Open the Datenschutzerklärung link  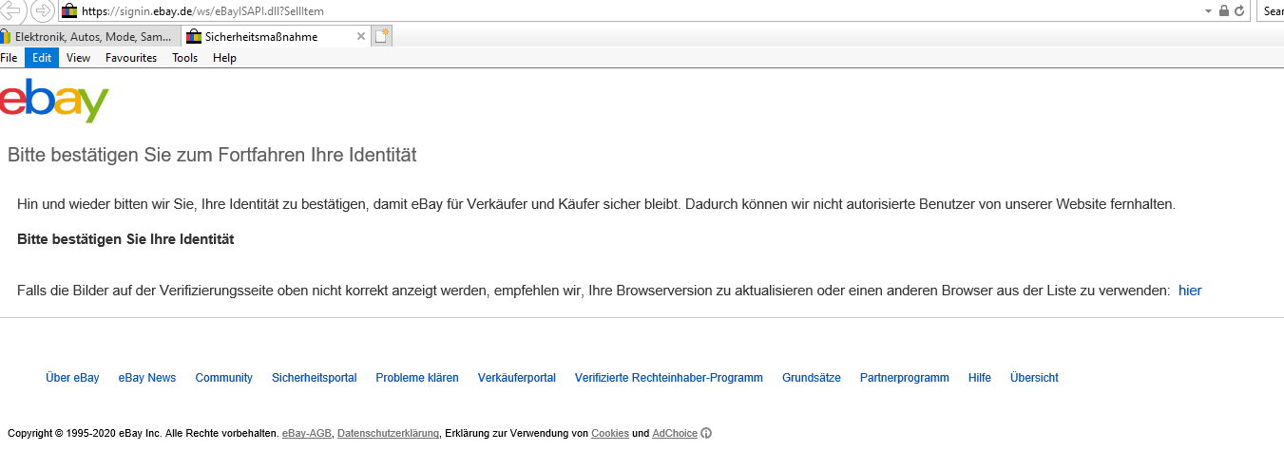(388, 433)
